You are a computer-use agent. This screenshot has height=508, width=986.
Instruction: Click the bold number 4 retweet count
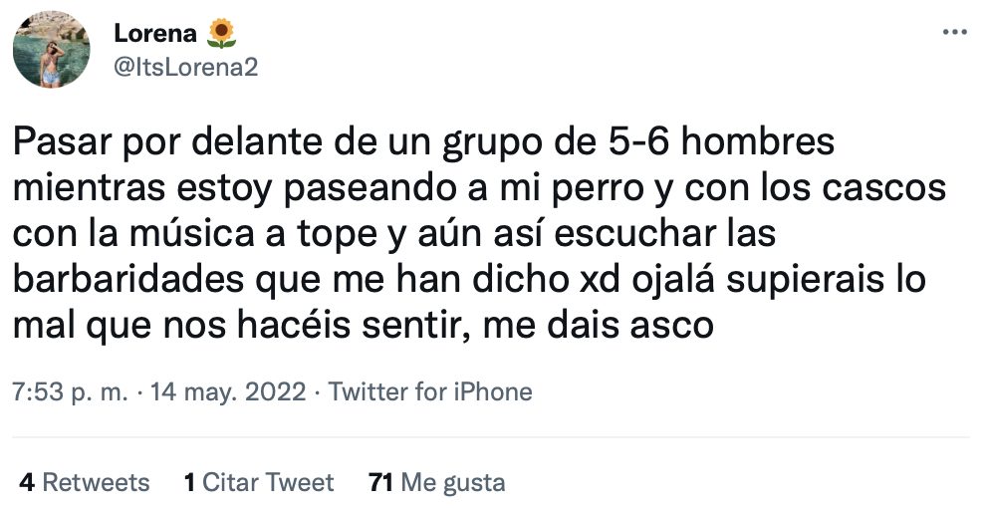tap(27, 483)
